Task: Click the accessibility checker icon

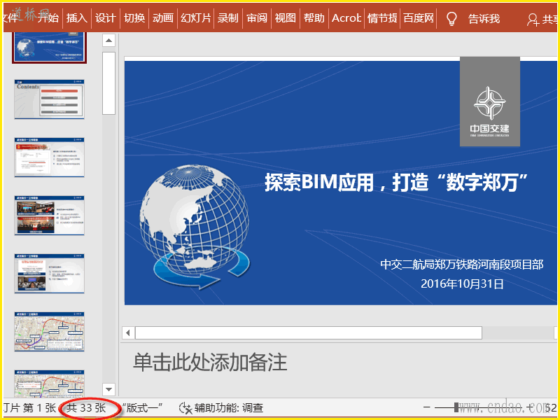Action: (x=185, y=408)
